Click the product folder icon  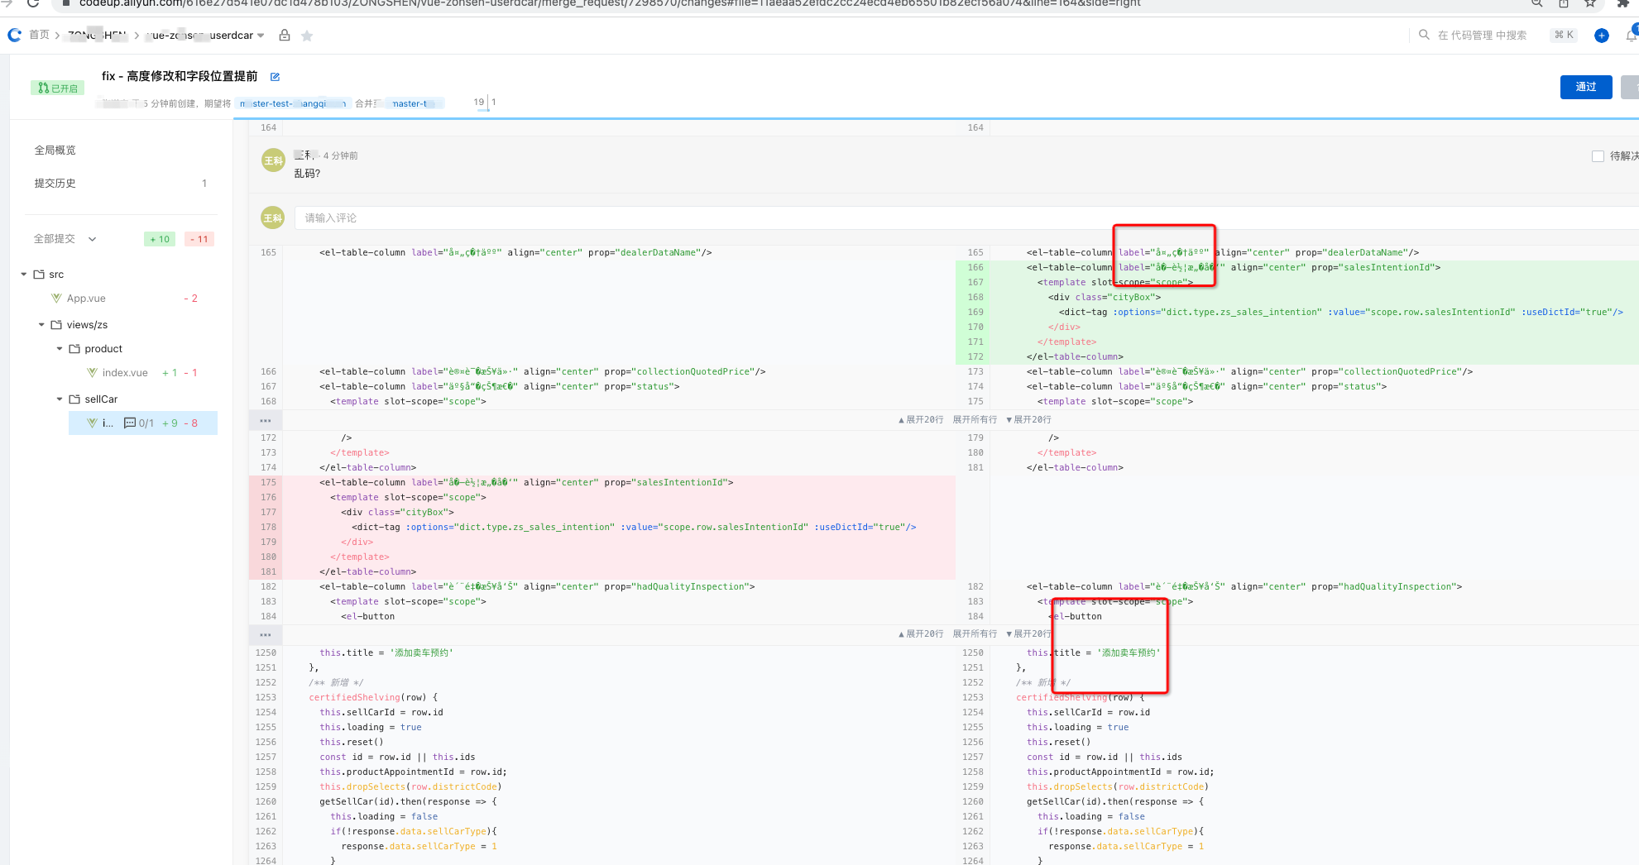(x=74, y=349)
